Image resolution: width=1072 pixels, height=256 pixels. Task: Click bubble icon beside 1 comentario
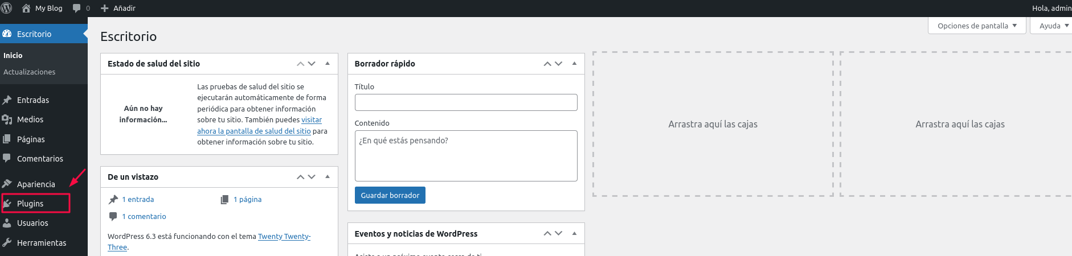pyautogui.click(x=113, y=216)
